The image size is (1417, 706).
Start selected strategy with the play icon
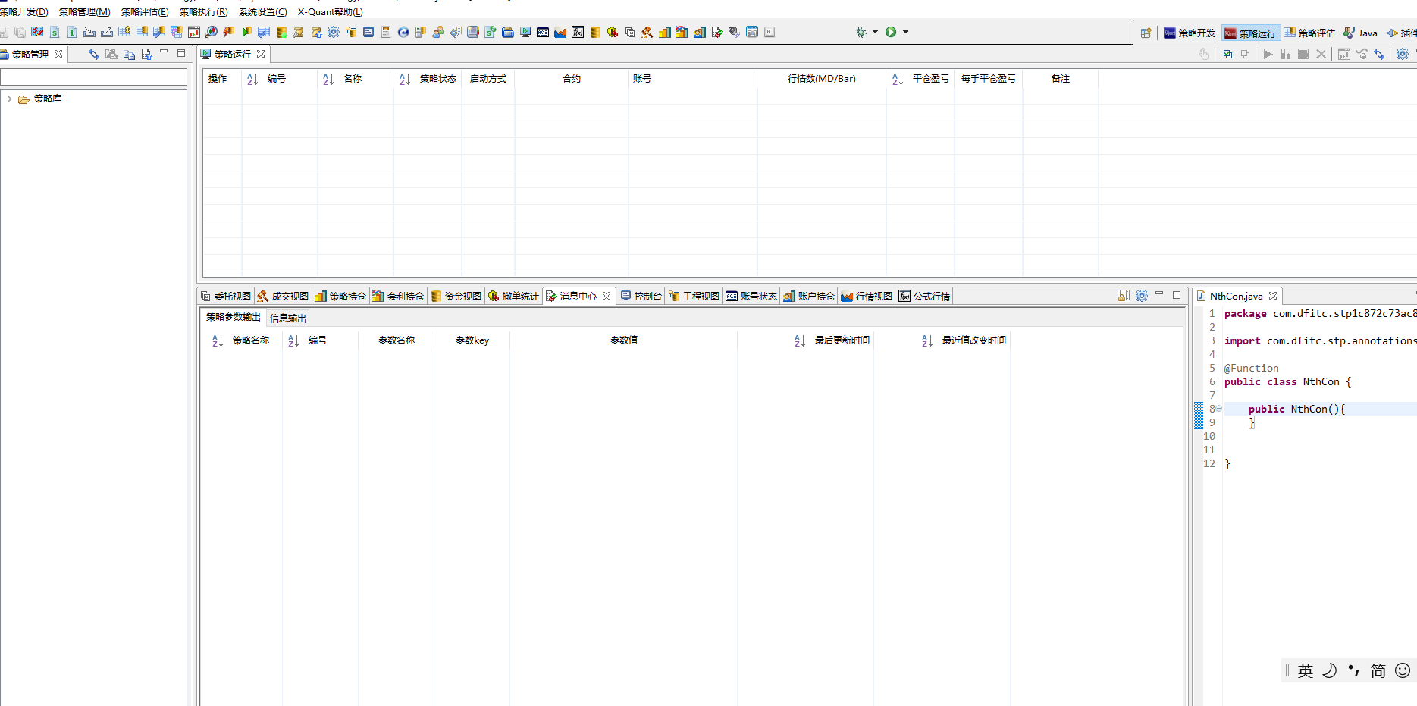pyautogui.click(x=1268, y=54)
